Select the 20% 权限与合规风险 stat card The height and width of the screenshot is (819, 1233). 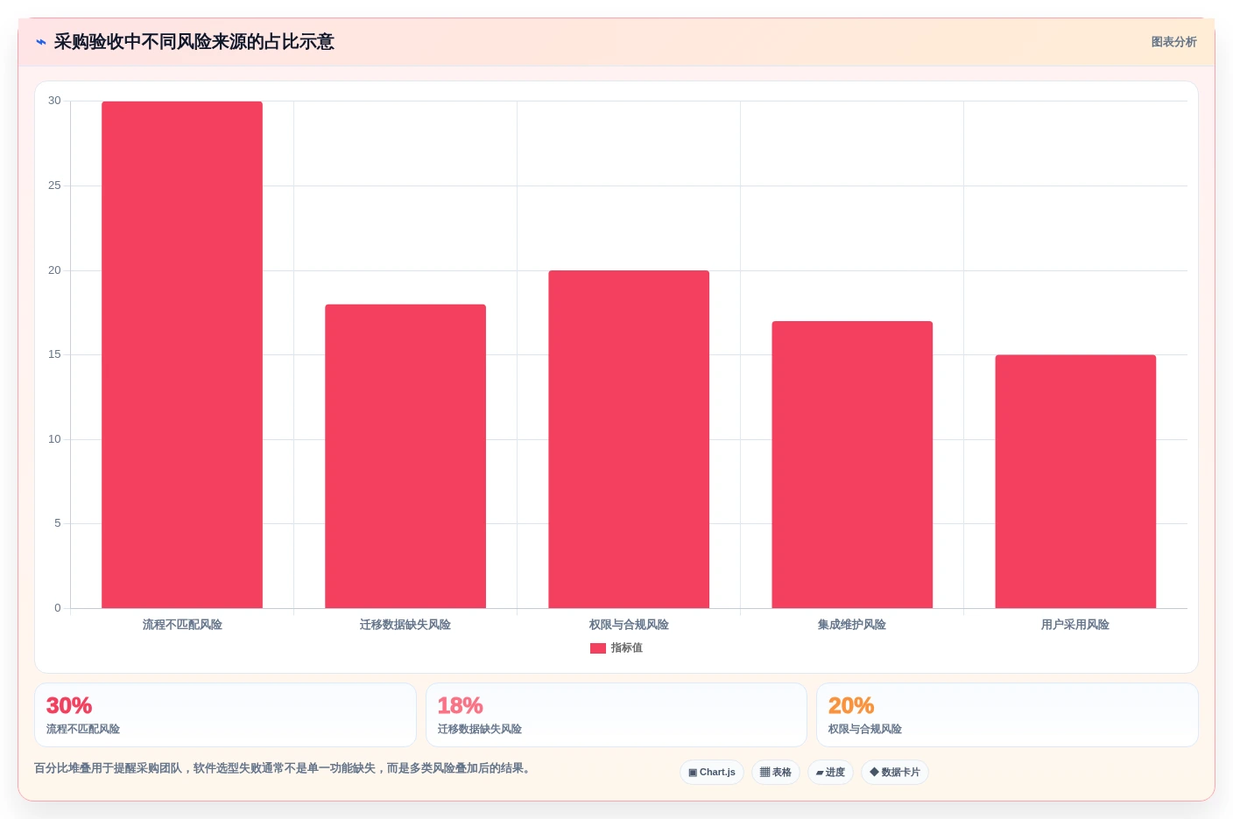click(x=1007, y=715)
